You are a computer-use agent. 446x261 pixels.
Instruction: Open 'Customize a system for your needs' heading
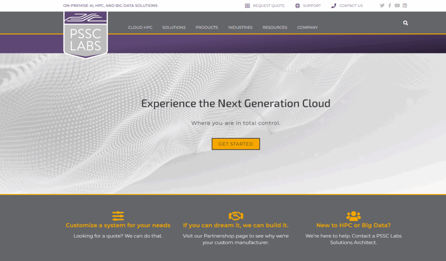118,225
